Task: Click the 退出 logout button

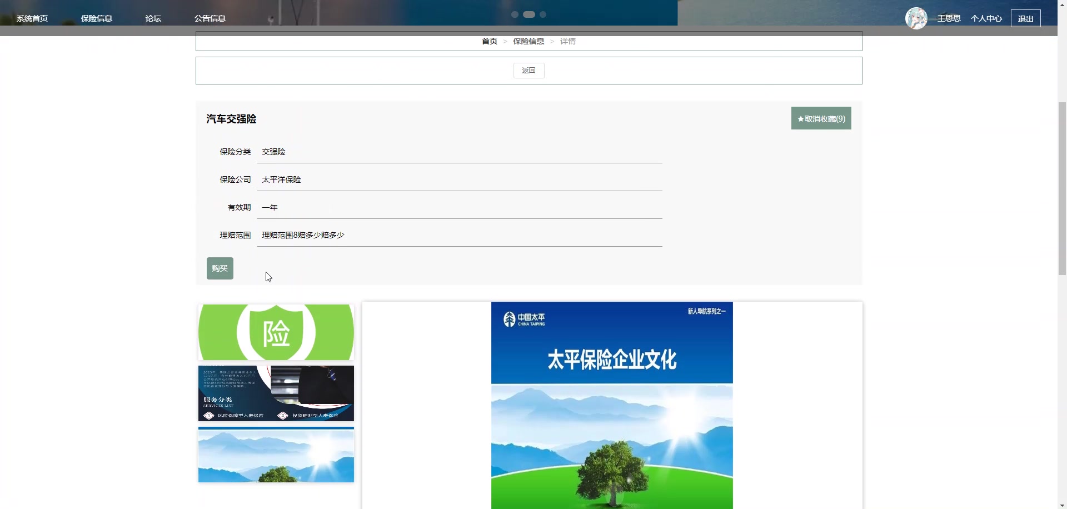Action: click(x=1025, y=18)
